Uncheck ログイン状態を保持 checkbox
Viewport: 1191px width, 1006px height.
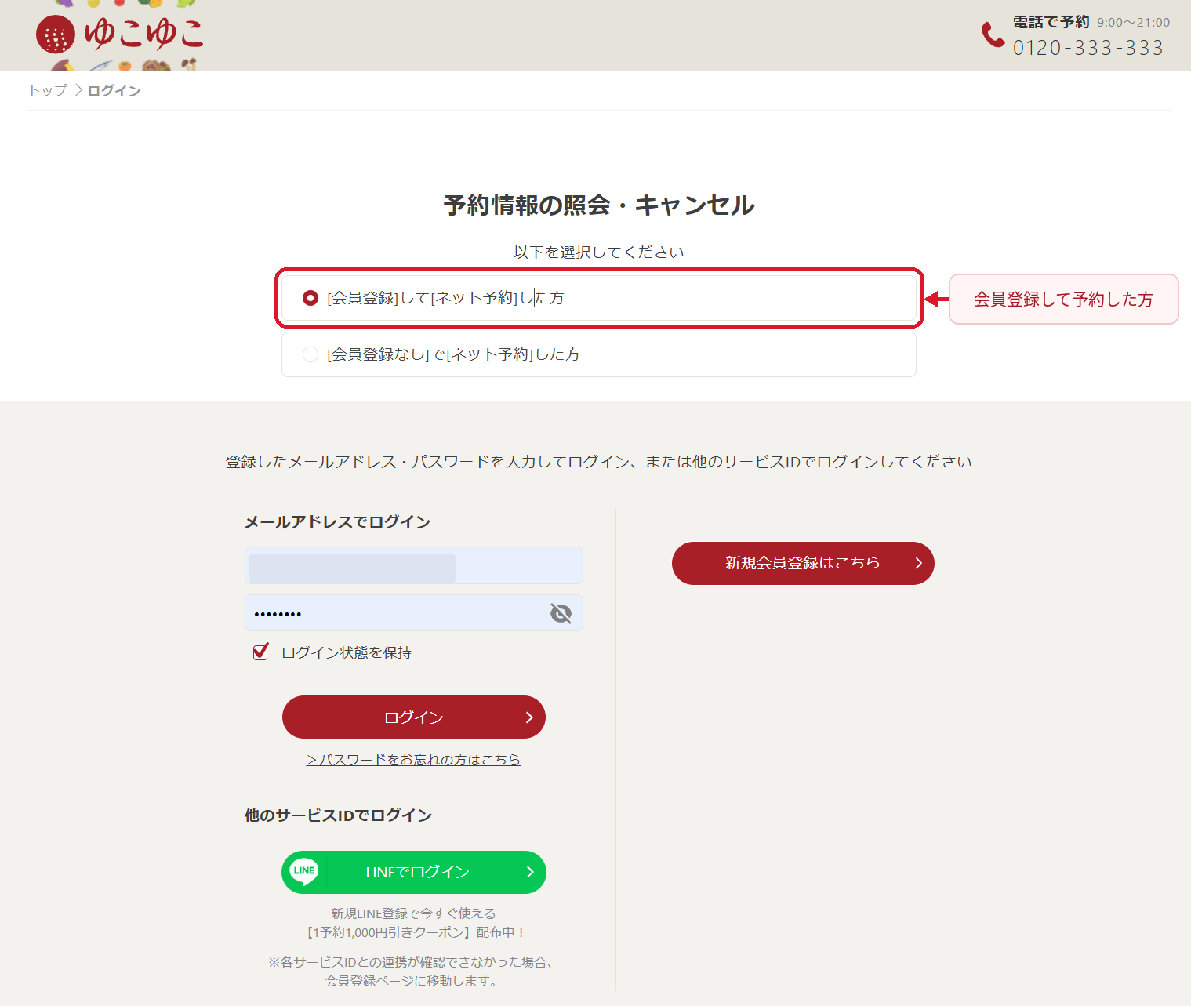(x=260, y=652)
